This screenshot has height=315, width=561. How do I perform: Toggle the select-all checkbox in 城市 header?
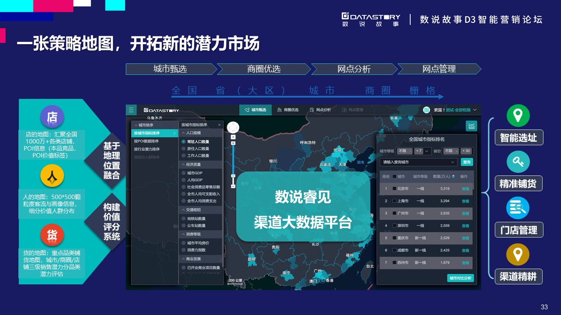[x=394, y=176]
